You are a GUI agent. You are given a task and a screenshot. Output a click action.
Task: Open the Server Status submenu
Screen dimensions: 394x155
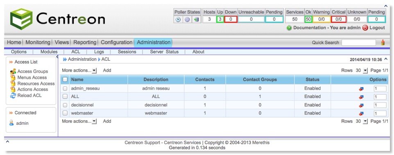tap(164, 52)
